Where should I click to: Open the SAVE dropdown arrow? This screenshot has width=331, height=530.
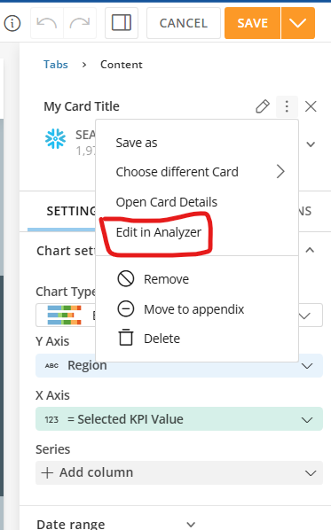(298, 23)
